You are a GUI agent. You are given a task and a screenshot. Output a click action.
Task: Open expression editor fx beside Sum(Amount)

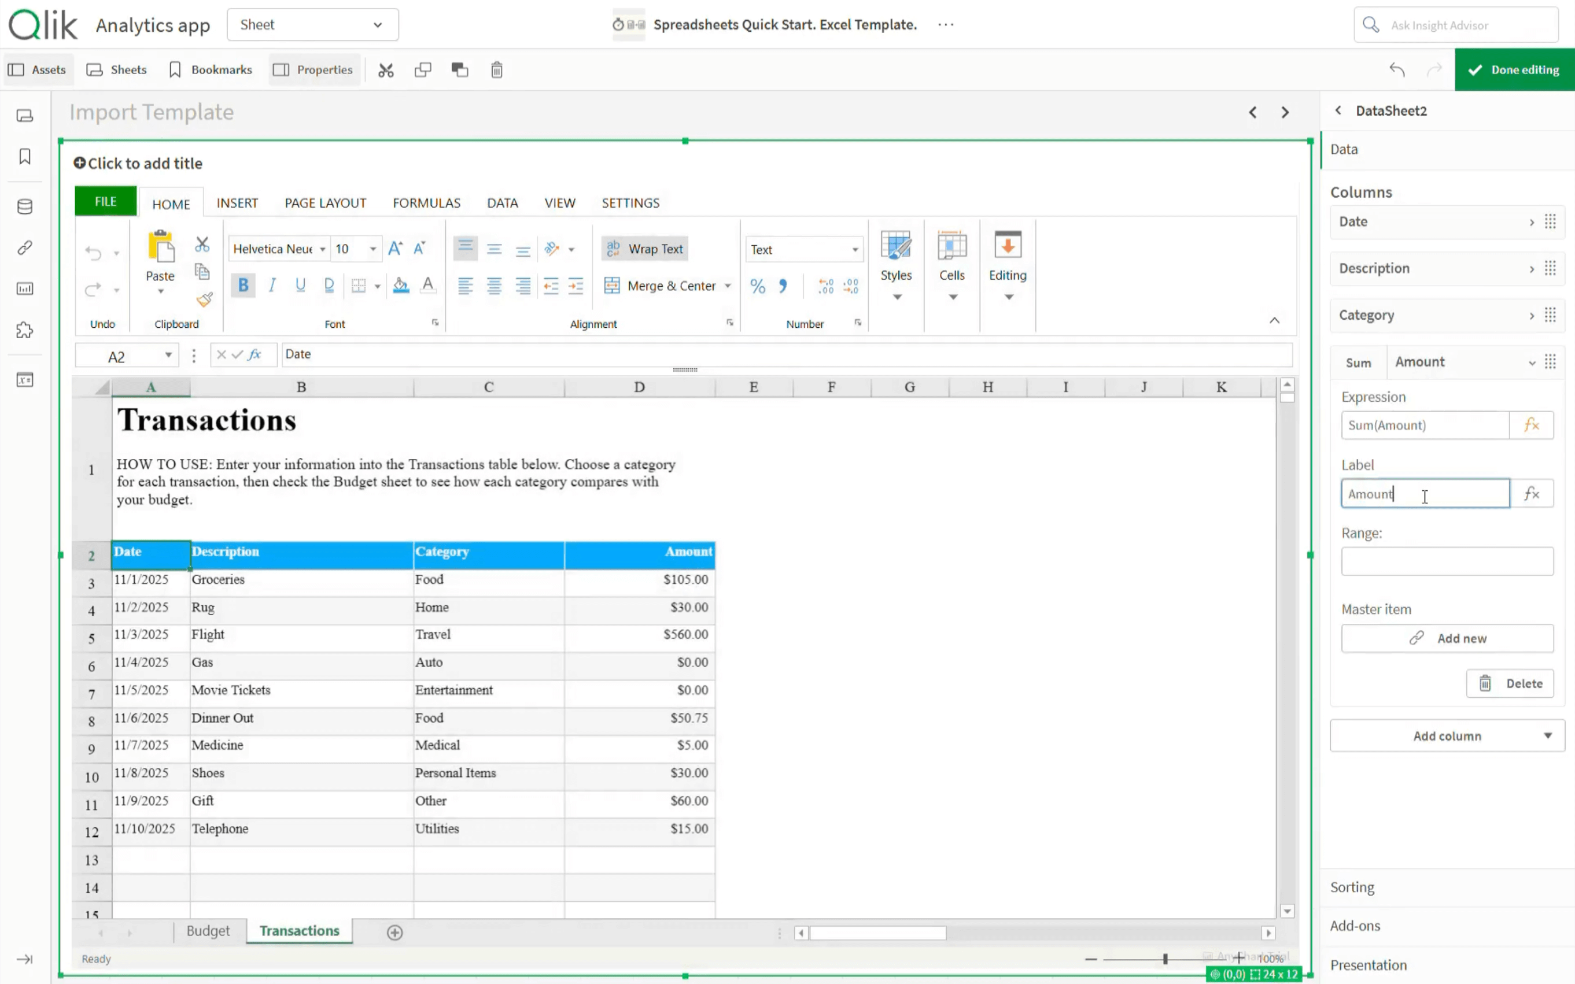pos(1530,425)
